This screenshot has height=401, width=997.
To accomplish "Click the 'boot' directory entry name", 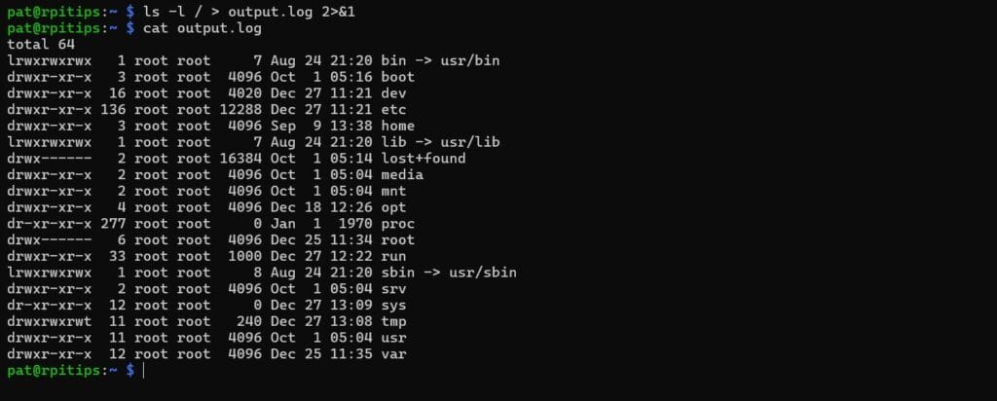I will [x=398, y=77].
